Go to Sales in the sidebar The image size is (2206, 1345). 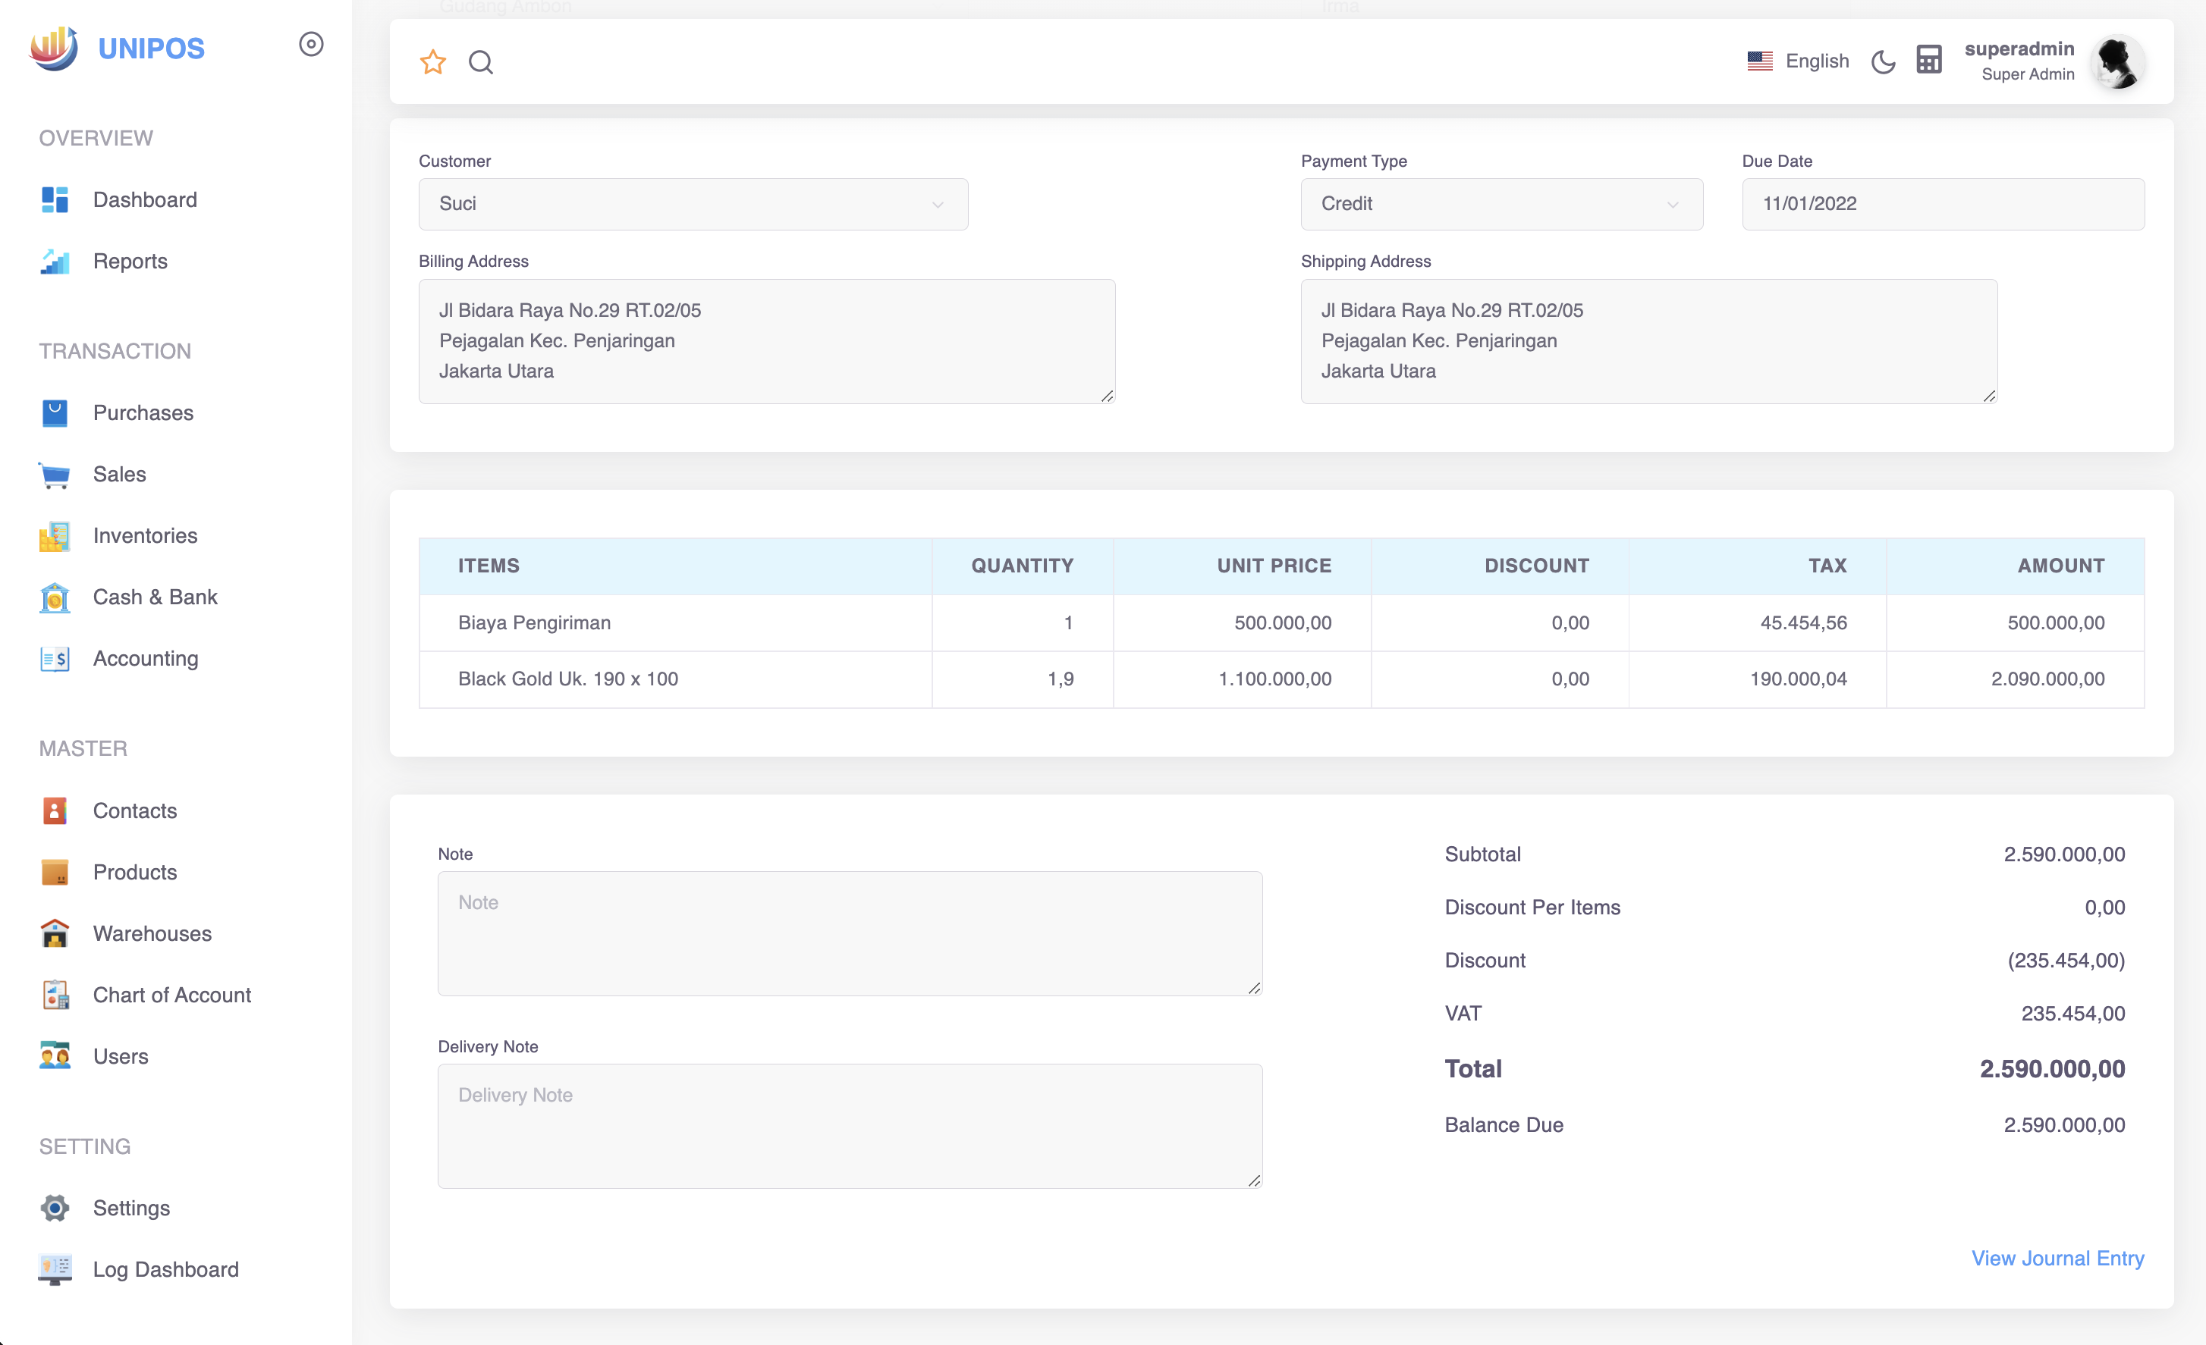[x=119, y=475]
